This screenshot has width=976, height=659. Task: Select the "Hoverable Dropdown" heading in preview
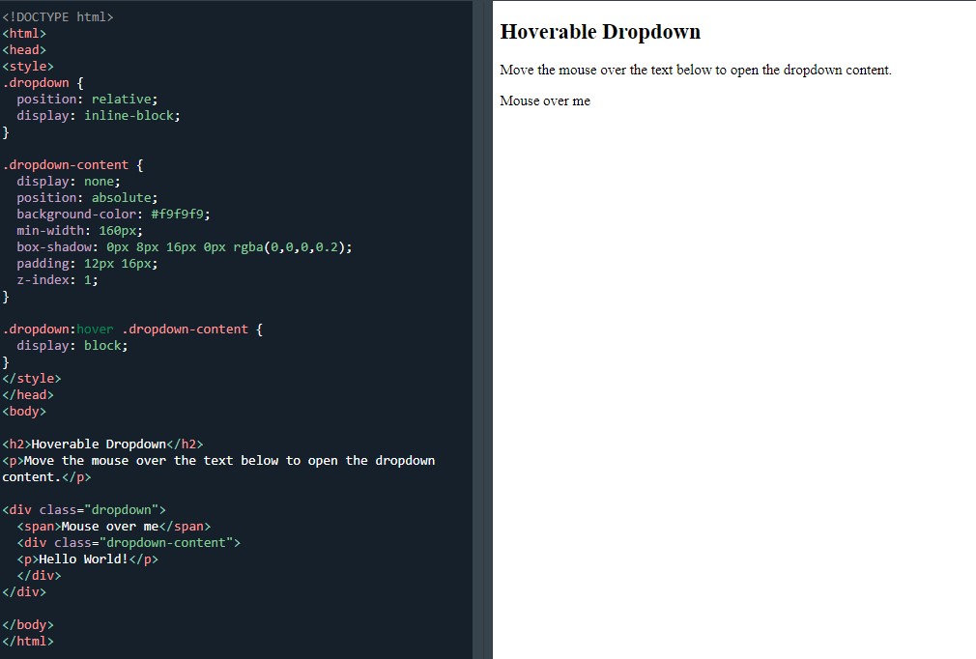click(600, 31)
